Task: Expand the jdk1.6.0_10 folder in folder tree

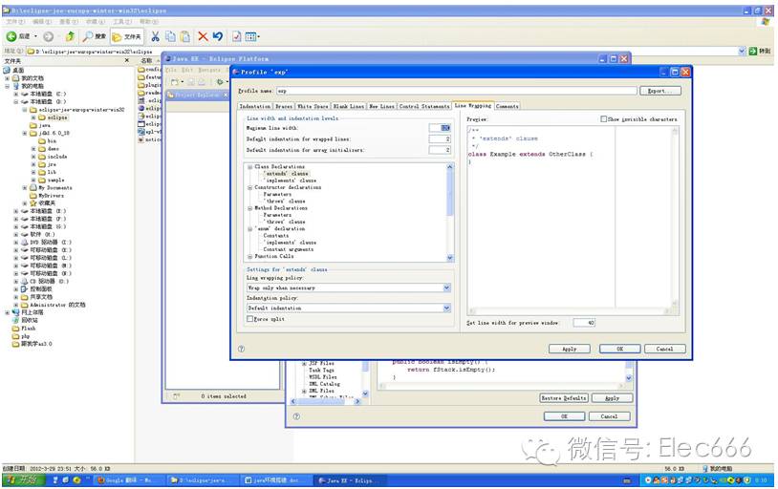Action: (x=24, y=133)
